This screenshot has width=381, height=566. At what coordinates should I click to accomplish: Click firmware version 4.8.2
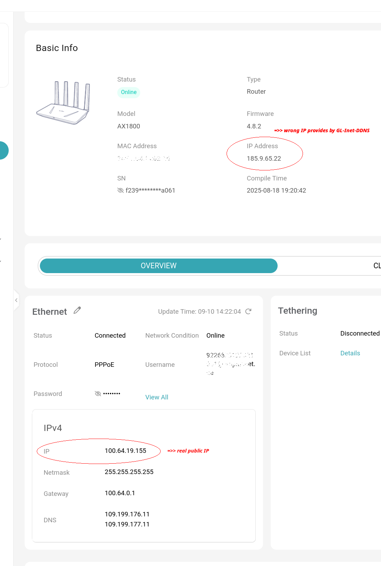coord(254,126)
